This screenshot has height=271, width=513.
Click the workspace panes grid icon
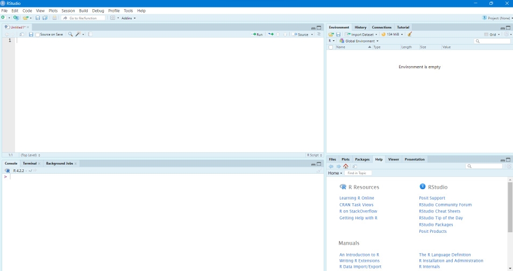click(112, 18)
